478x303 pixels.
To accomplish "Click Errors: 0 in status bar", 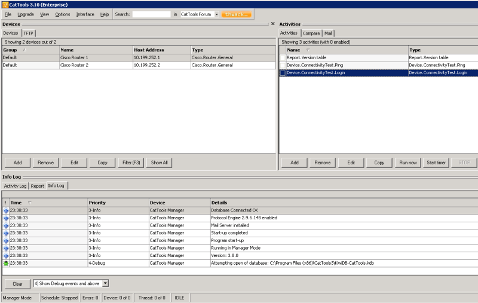I will coord(90,298).
